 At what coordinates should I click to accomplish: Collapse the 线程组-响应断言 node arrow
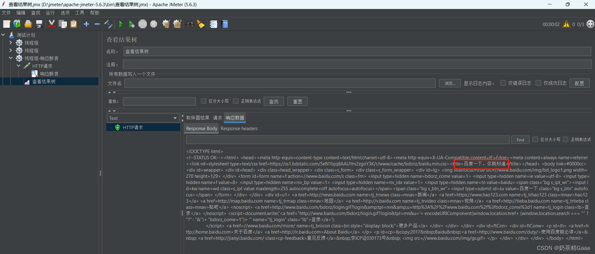[x=11, y=58]
